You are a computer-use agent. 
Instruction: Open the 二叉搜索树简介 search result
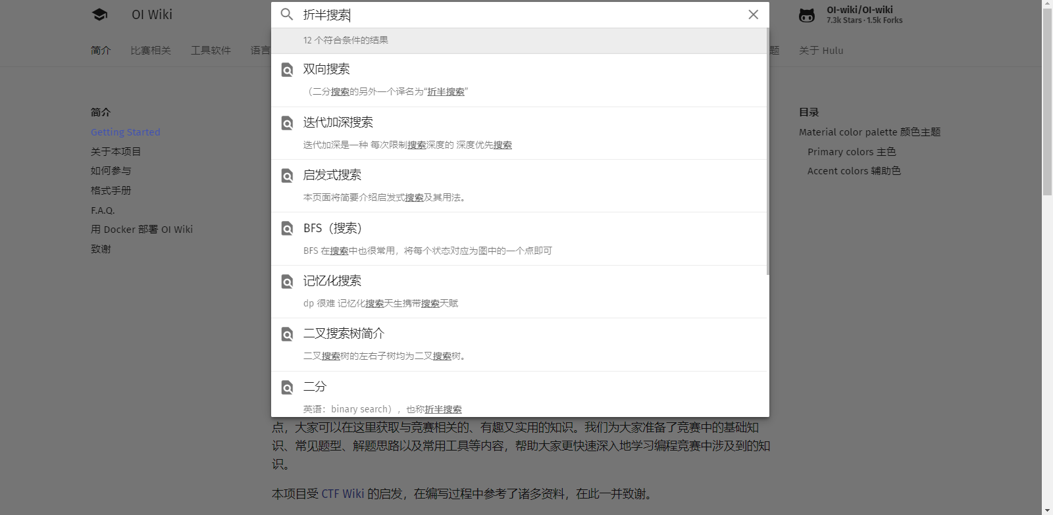pyautogui.click(x=519, y=345)
